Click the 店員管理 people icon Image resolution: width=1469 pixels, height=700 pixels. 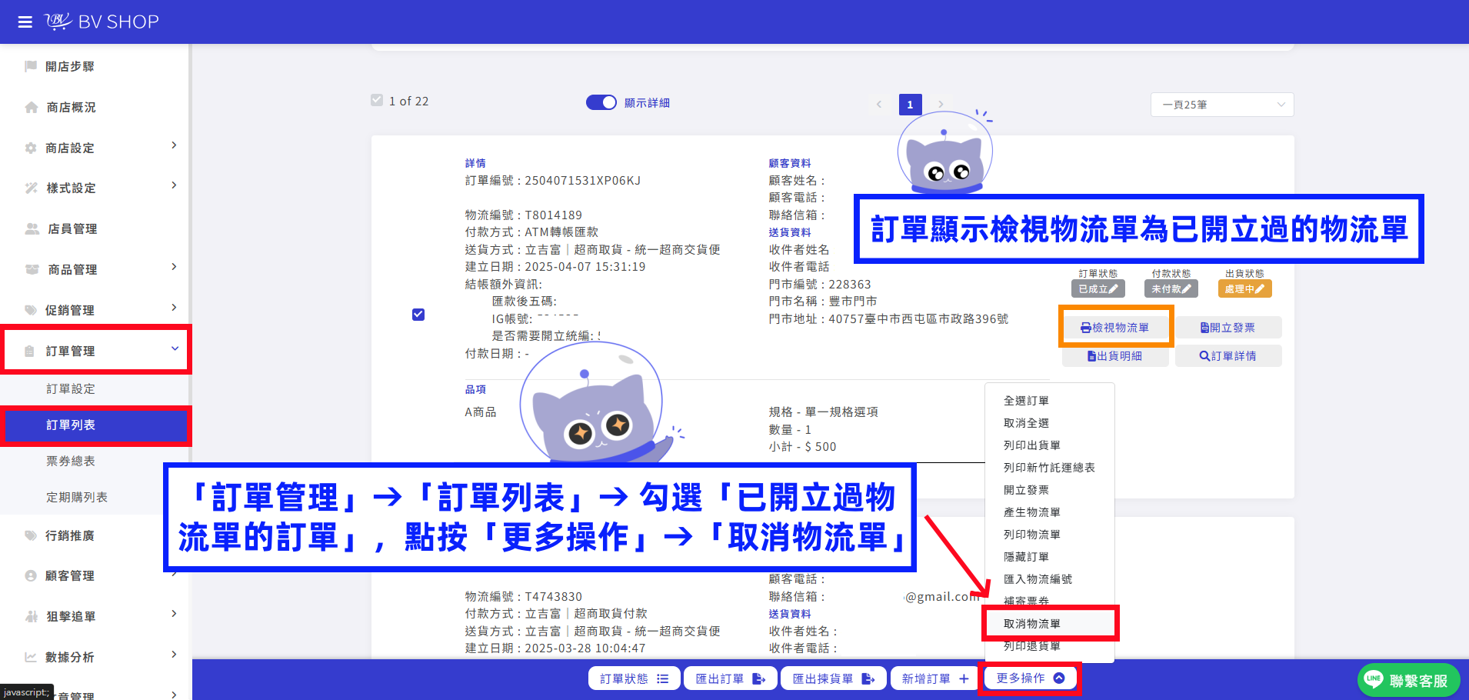click(32, 228)
